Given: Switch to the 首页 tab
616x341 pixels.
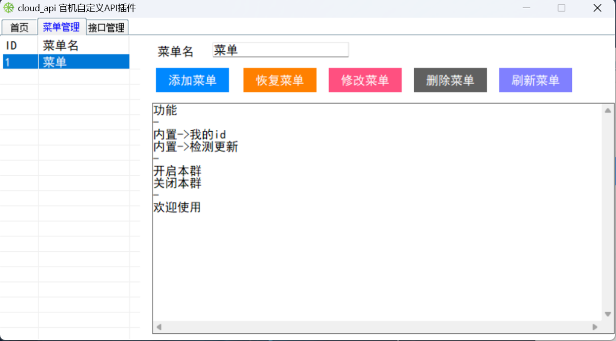Looking at the screenshot, I should (x=20, y=27).
